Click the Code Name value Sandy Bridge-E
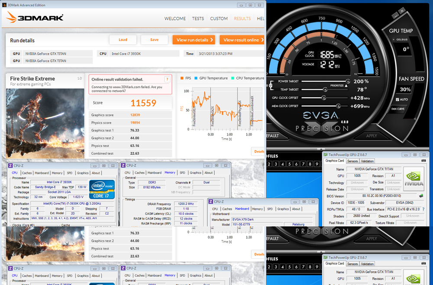The width and height of the screenshot is (433, 285). click(45, 187)
